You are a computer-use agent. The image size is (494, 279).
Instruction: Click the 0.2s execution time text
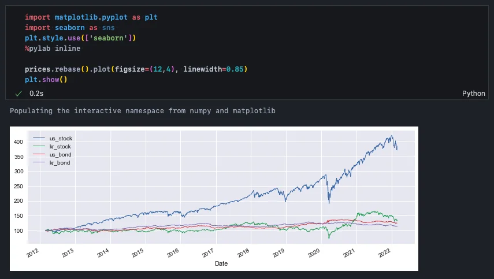[x=37, y=93]
